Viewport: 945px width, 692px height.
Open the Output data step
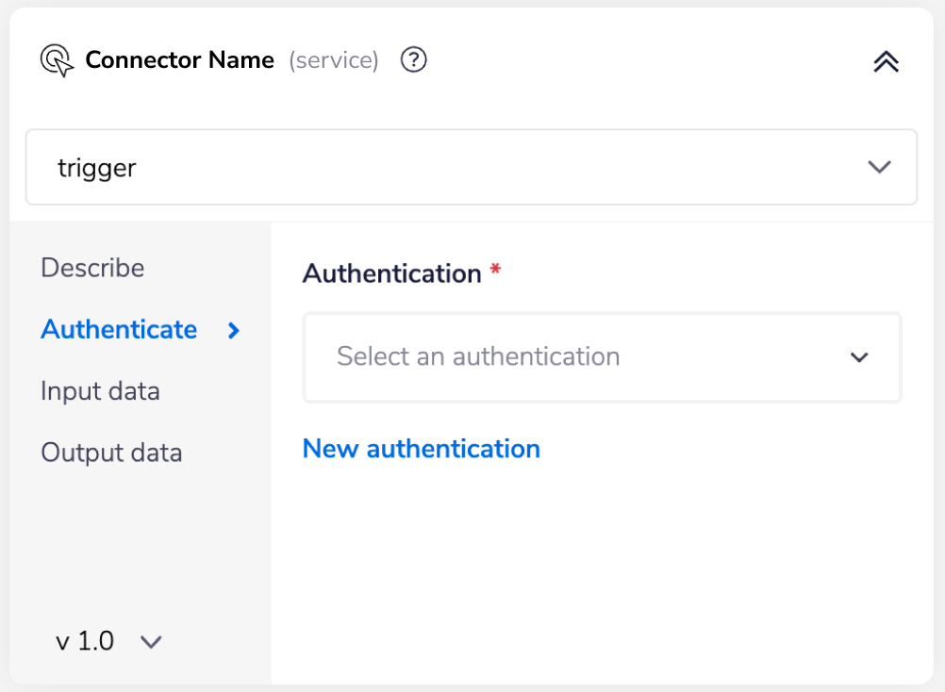111,452
